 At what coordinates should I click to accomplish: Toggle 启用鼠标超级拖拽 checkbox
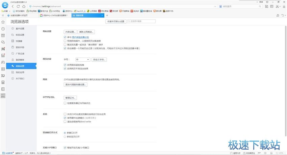(65, 65)
